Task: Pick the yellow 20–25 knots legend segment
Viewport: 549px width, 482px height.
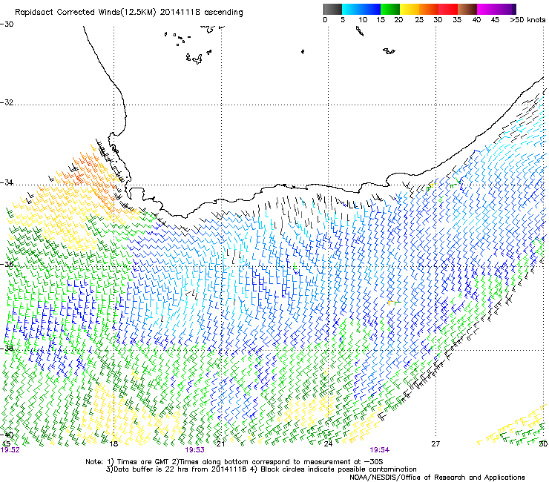Action: 410,9
